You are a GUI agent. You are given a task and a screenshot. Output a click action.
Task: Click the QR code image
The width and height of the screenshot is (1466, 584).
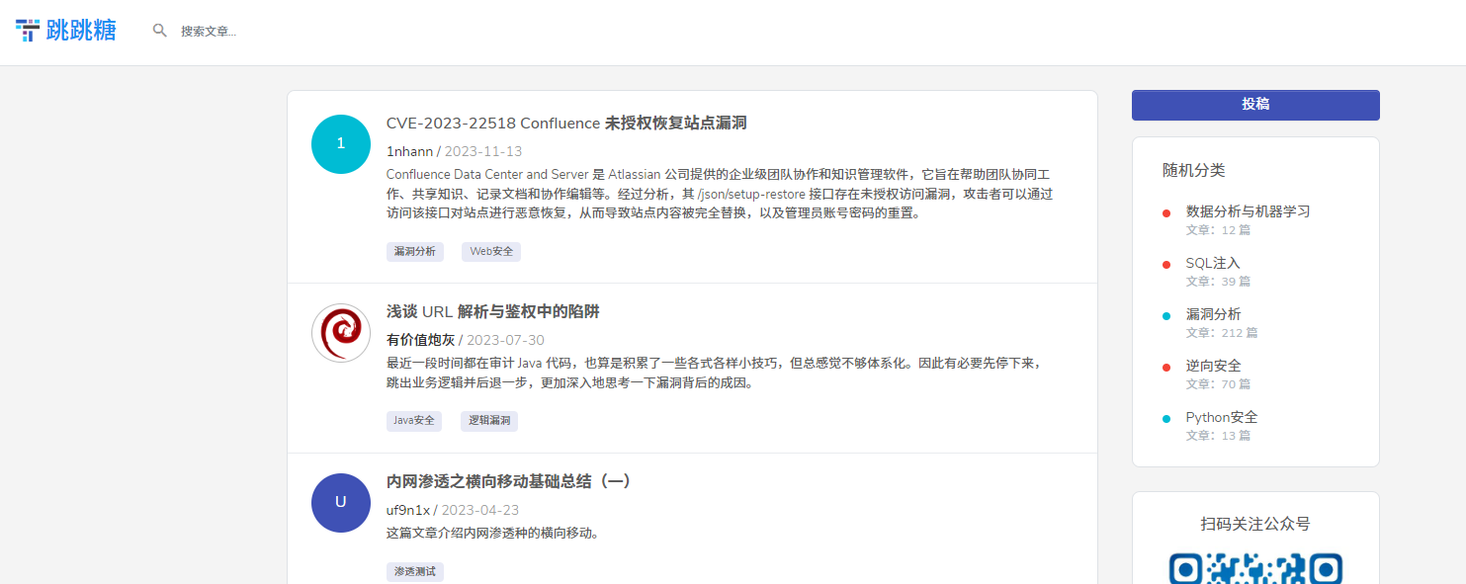[1255, 567]
